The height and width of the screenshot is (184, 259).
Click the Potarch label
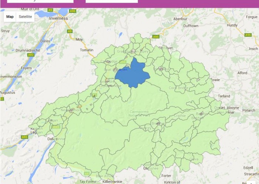pos(249,110)
